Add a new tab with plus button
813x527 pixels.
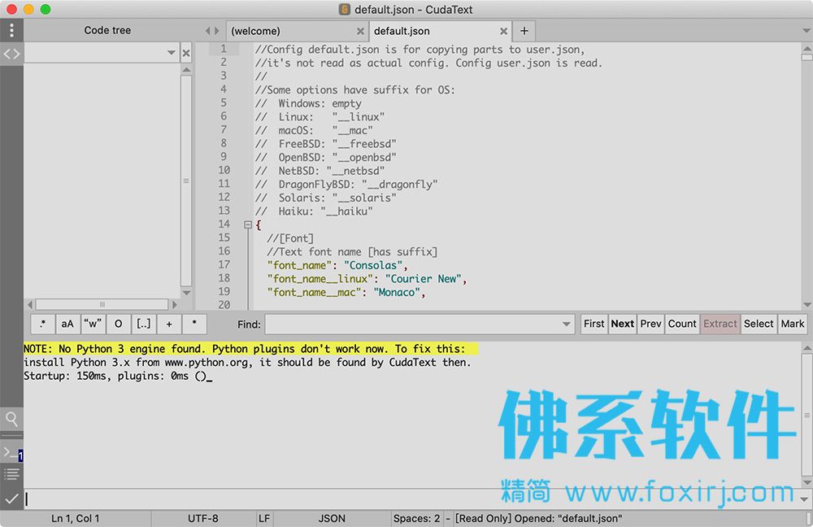click(524, 31)
